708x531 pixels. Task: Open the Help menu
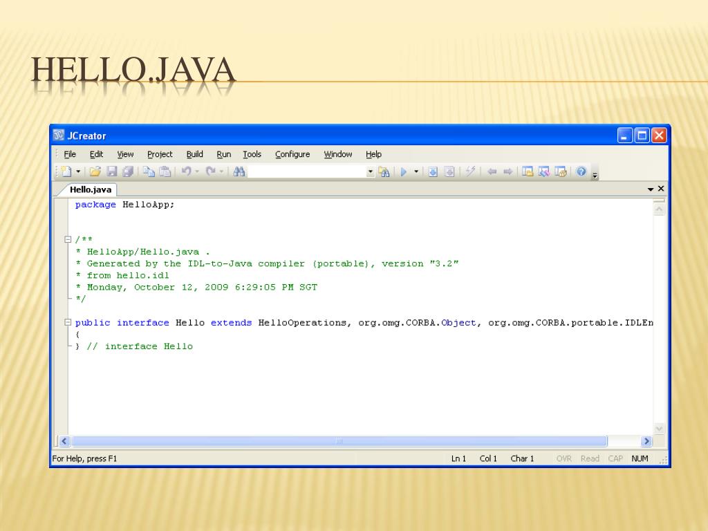(373, 154)
